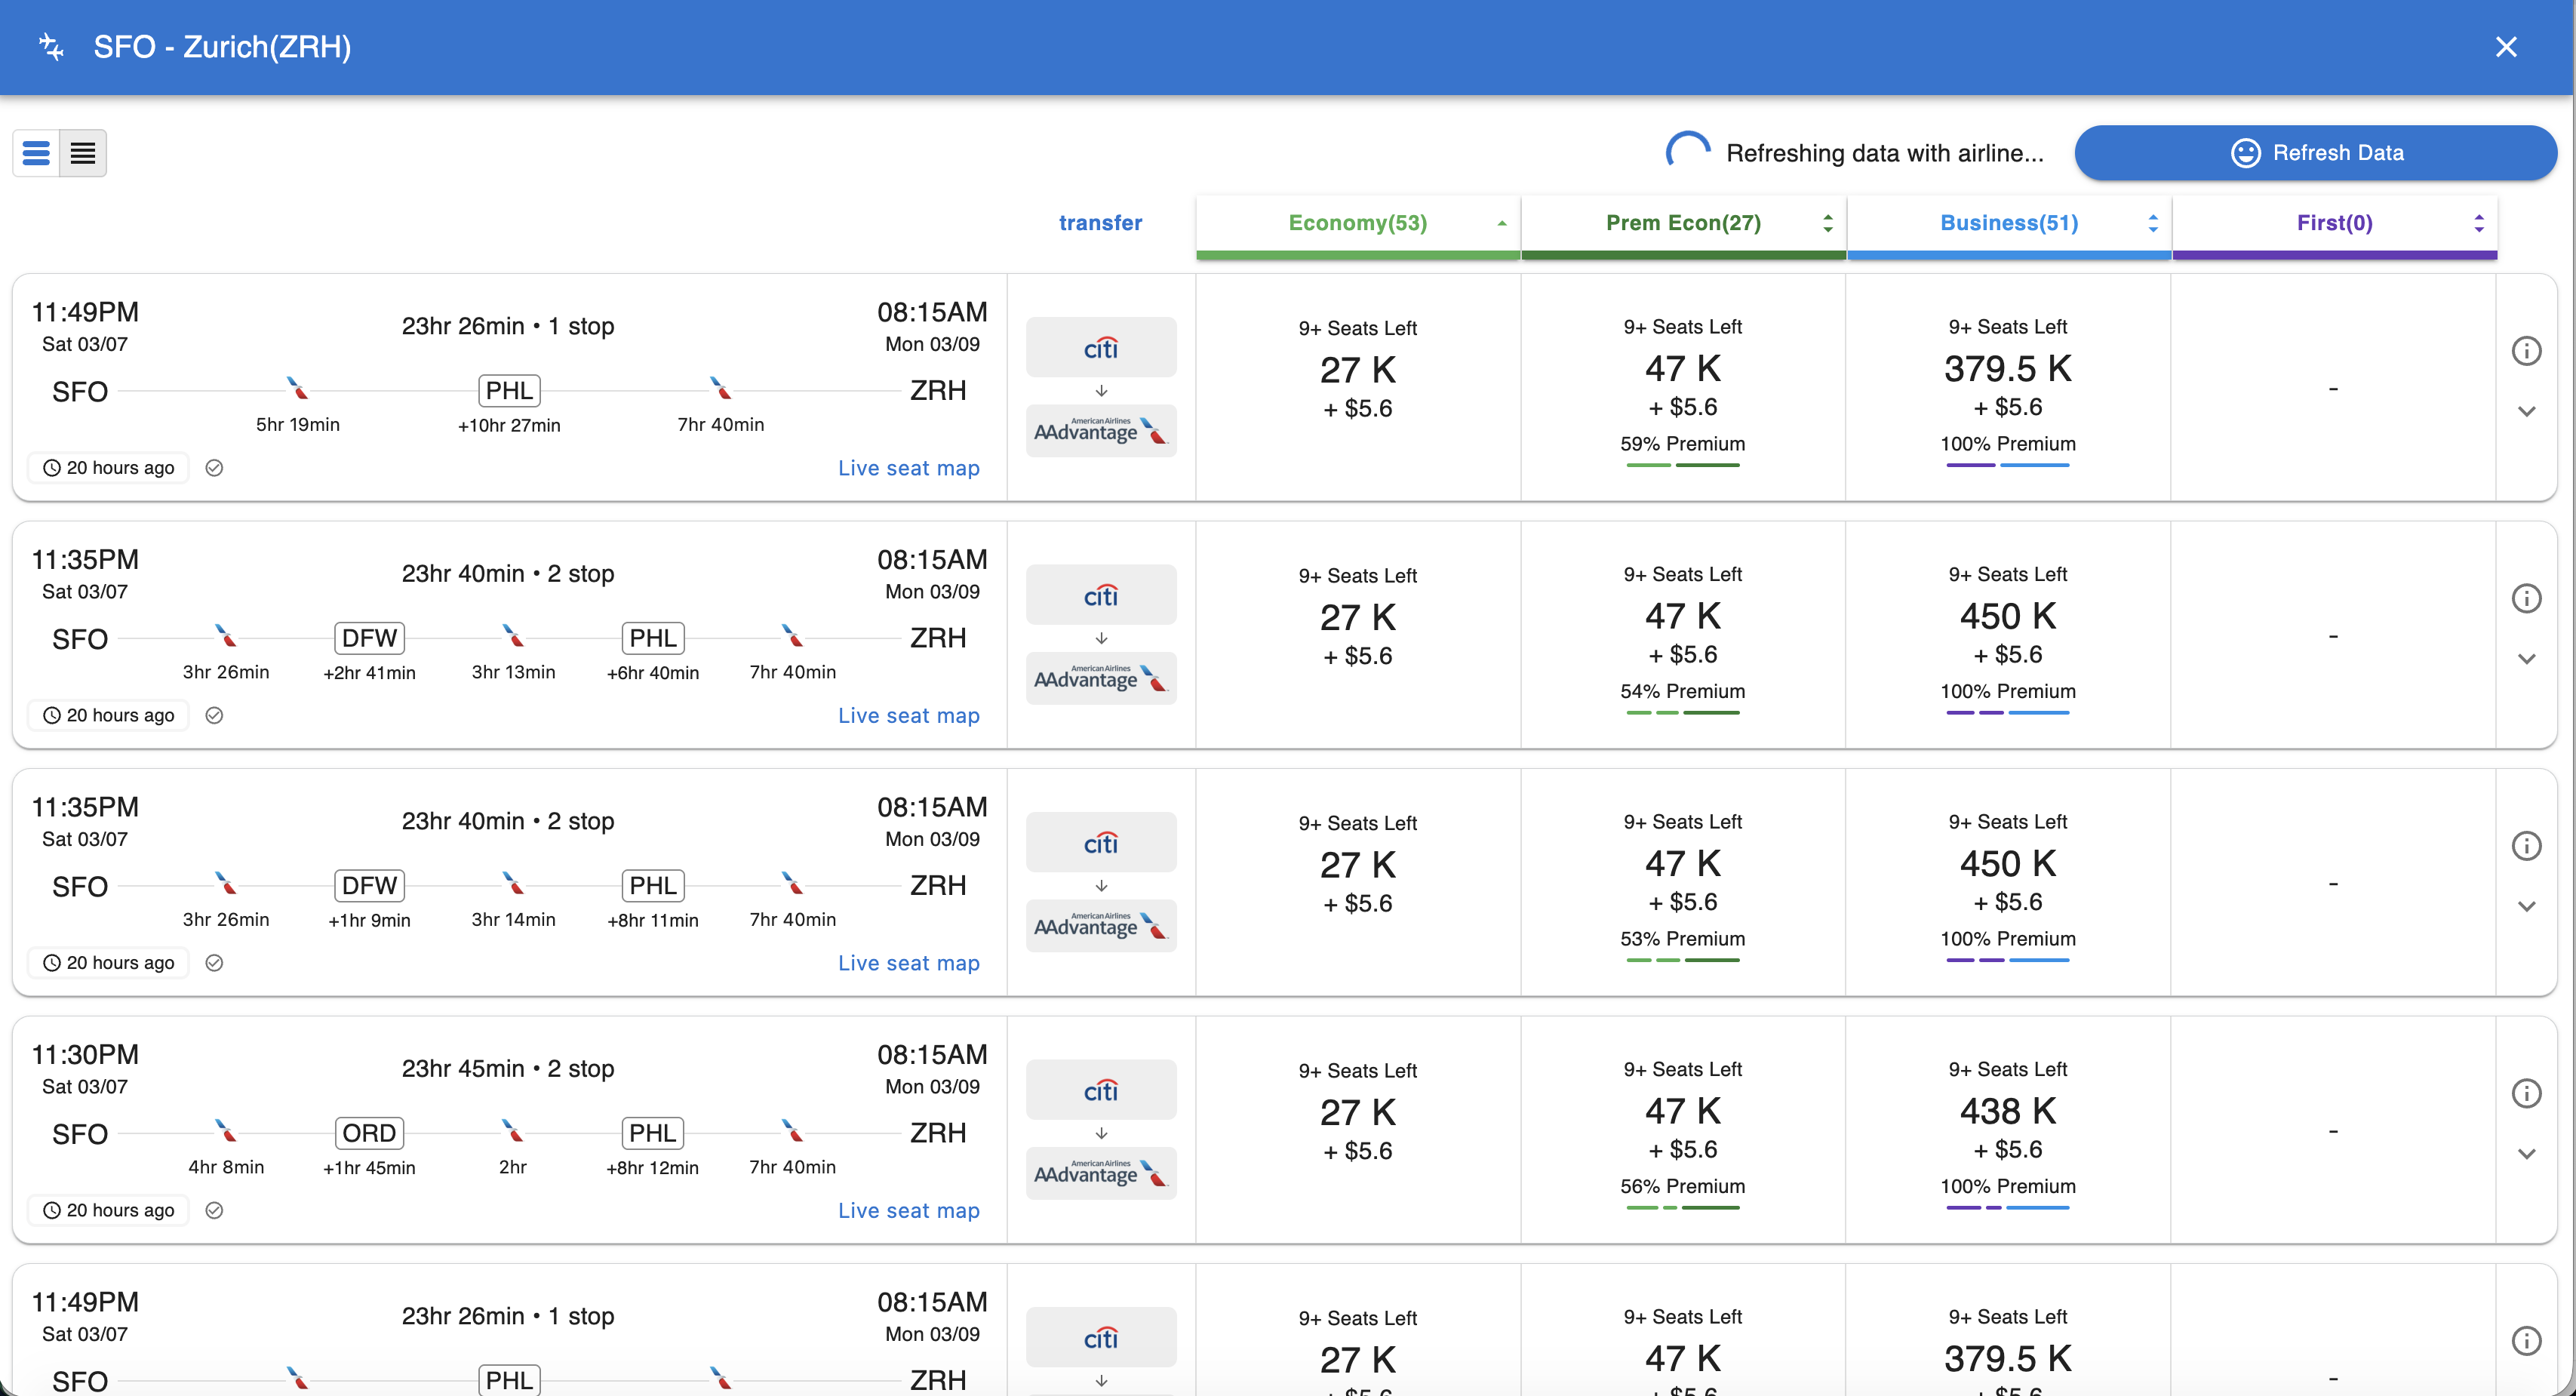Click 100% Premium bar under 438 K

point(2008,1208)
